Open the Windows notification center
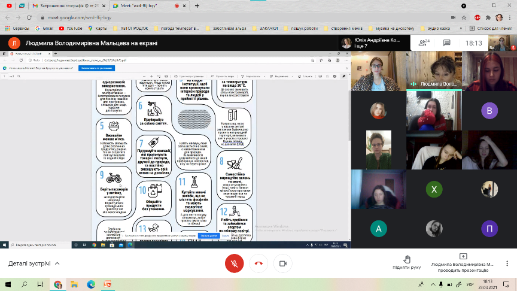Screen dimensions: 517x291 click(506, 284)
